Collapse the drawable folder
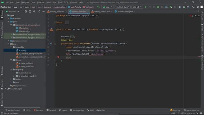Viewport: 204px width, 115px height. click(11, 47)
